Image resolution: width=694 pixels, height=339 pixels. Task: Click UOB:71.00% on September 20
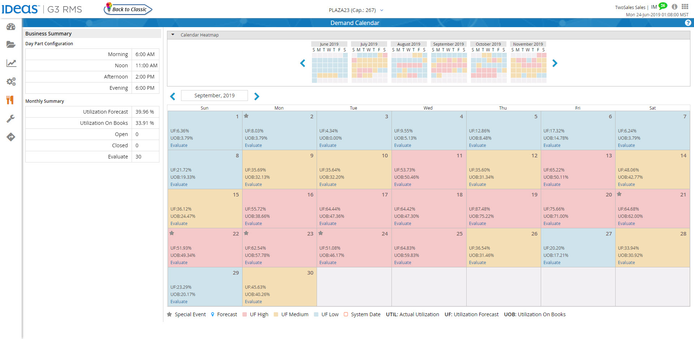(556, 216)
